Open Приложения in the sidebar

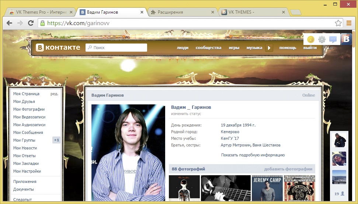(25, 181)
